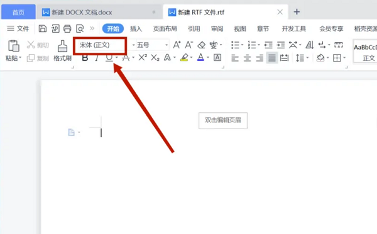Toggle Strikethrough formatting

[126, 58]
